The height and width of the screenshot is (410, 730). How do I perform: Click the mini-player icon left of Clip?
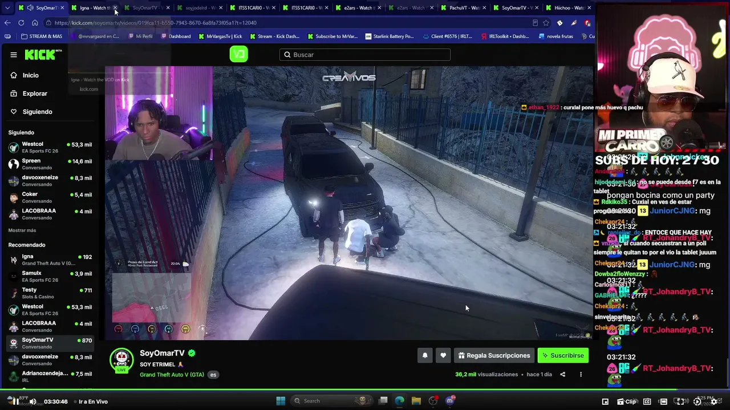coord(605,401)
